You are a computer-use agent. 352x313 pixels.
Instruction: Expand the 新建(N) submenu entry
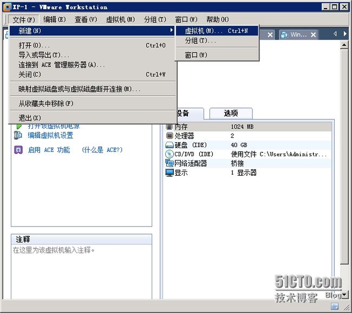(x=92, y=31)
